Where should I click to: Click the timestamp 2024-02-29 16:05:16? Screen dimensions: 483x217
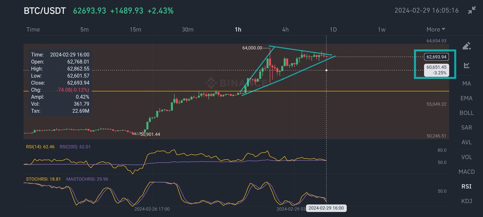(427, 11)
